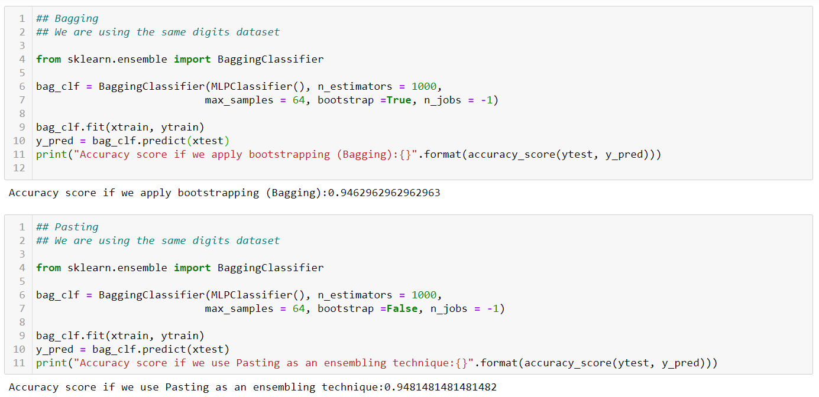This screenshot has height=397, width=819.
Task: Click the Bagging output value 0.9462962962962963
Action: click(384, 193)
